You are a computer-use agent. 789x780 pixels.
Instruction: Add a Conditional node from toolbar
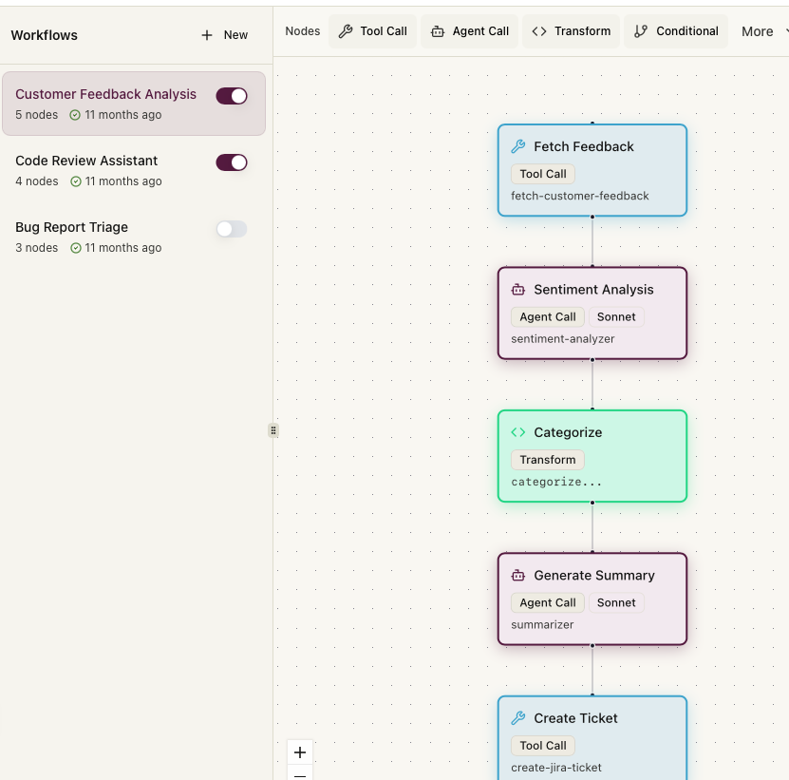[675, 31]
